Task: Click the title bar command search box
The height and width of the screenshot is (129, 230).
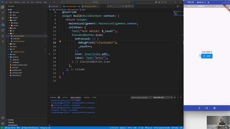Action: 95,2
